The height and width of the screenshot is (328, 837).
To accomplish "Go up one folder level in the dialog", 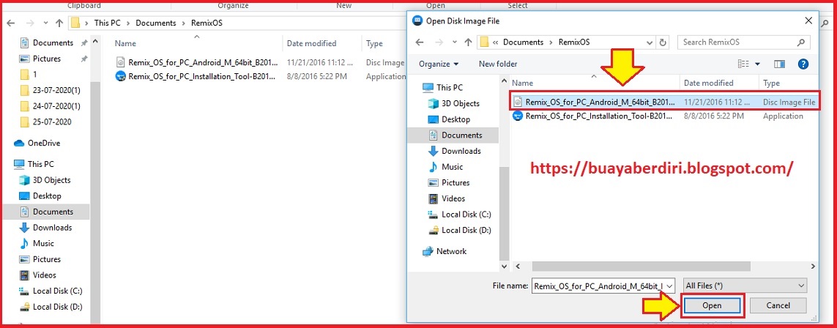I will (x=468, y=42).
